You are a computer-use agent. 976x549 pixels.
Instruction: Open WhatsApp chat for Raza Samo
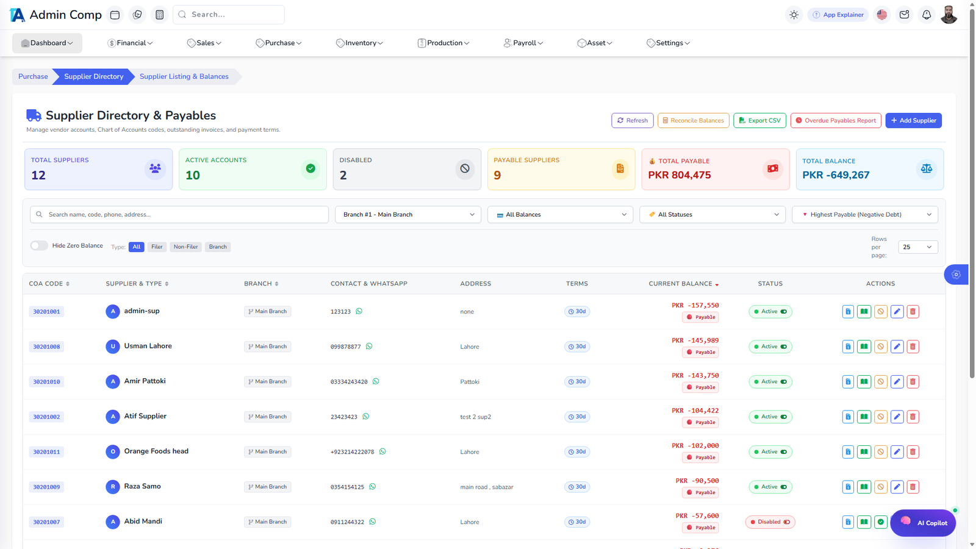click(373, 487)
